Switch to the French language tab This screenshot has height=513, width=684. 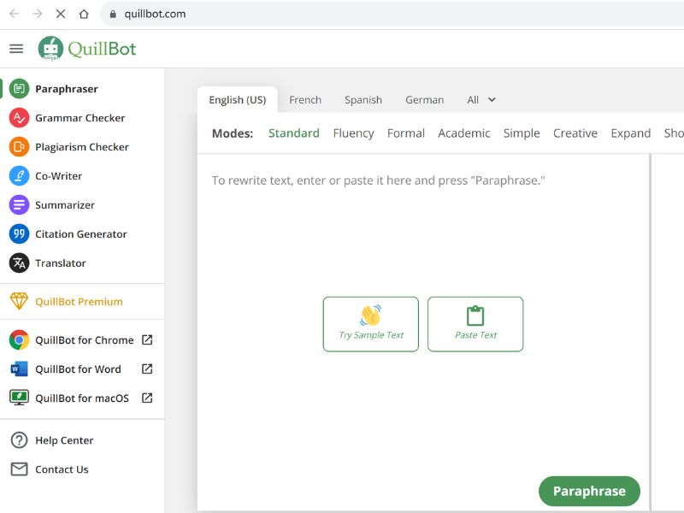(x=305, y=100)
